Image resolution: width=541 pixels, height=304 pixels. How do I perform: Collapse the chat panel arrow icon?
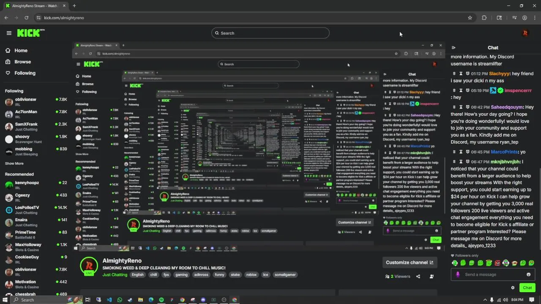pyautogui.click(x=454, y=48)
